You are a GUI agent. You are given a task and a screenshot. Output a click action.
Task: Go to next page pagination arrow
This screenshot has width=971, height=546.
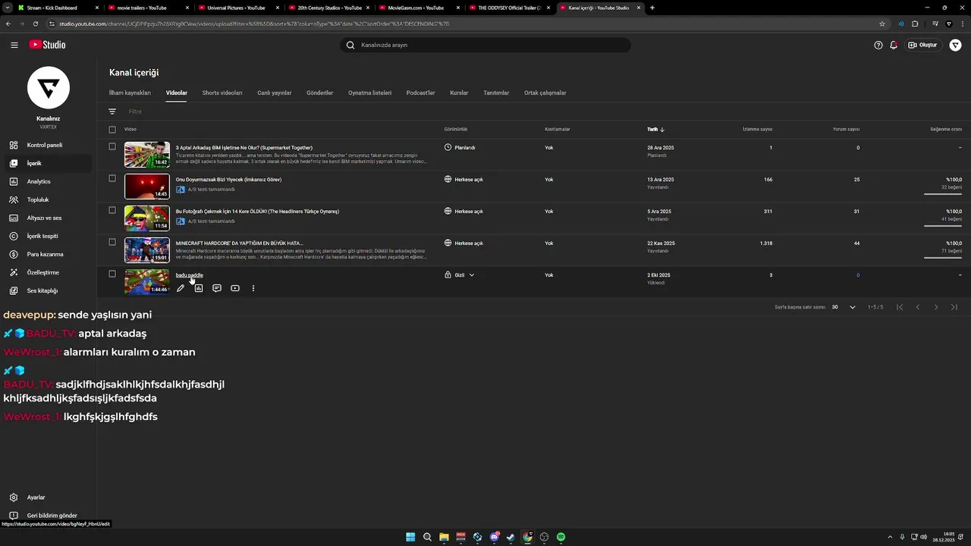pyautogui.click(x=936, y=307)
